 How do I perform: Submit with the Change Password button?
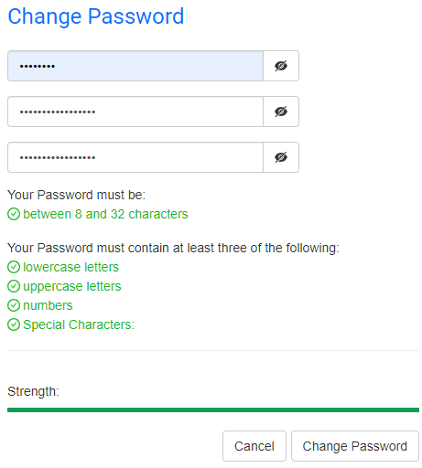[x=355, y=446]
